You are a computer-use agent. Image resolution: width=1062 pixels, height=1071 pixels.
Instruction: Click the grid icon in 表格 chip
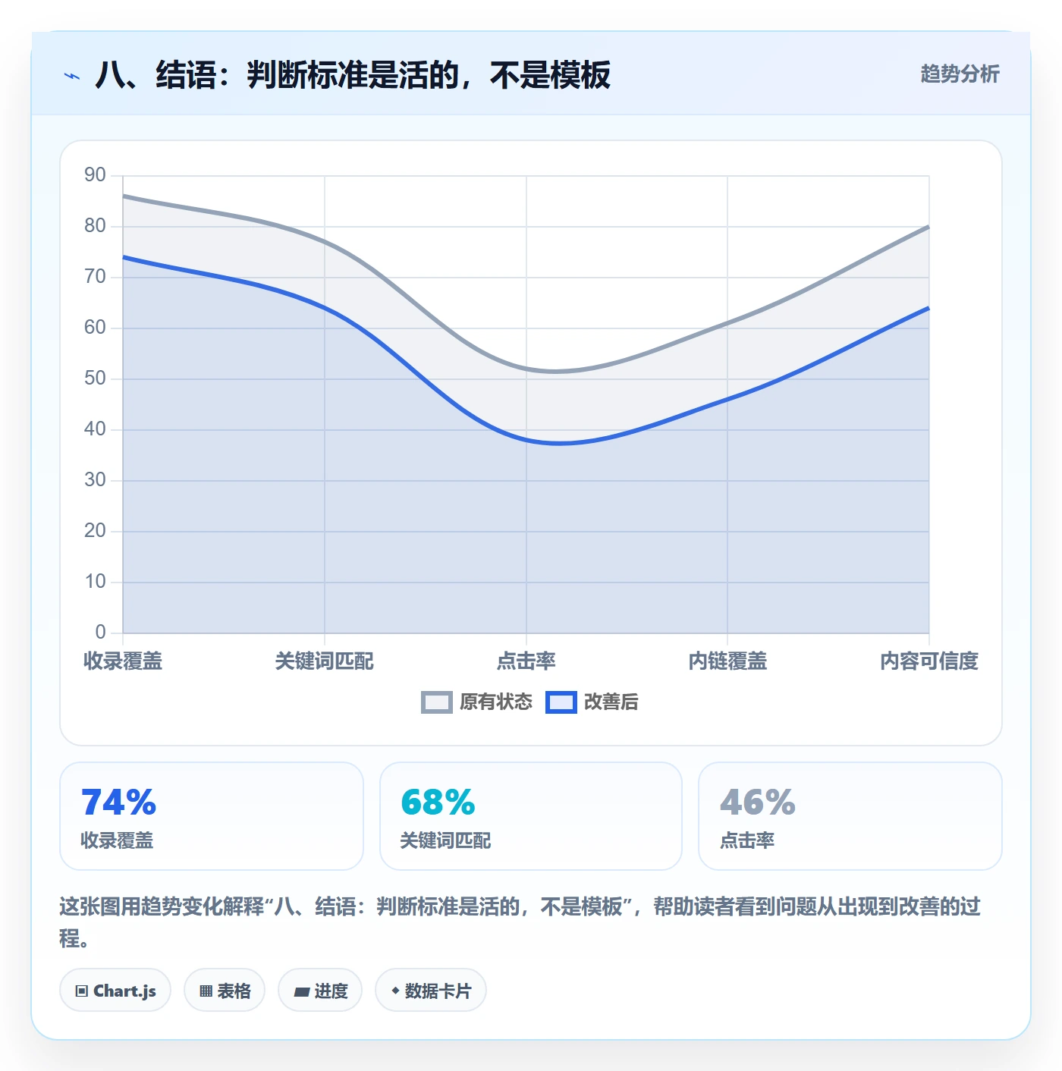206,991
